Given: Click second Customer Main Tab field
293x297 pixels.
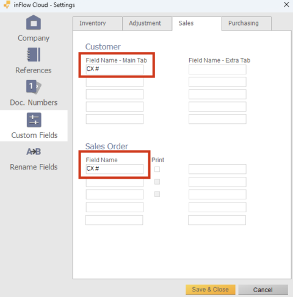Looking at the screenshot, I should click(x=115, y=82).
